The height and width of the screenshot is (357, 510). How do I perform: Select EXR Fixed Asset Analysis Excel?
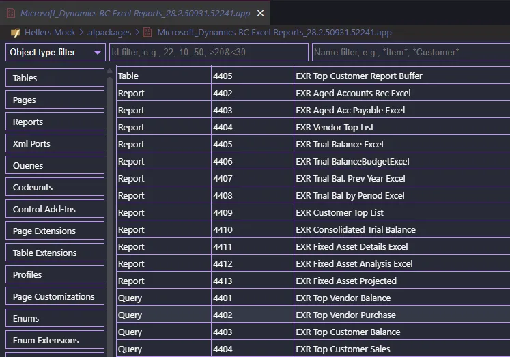click(313, 263)
